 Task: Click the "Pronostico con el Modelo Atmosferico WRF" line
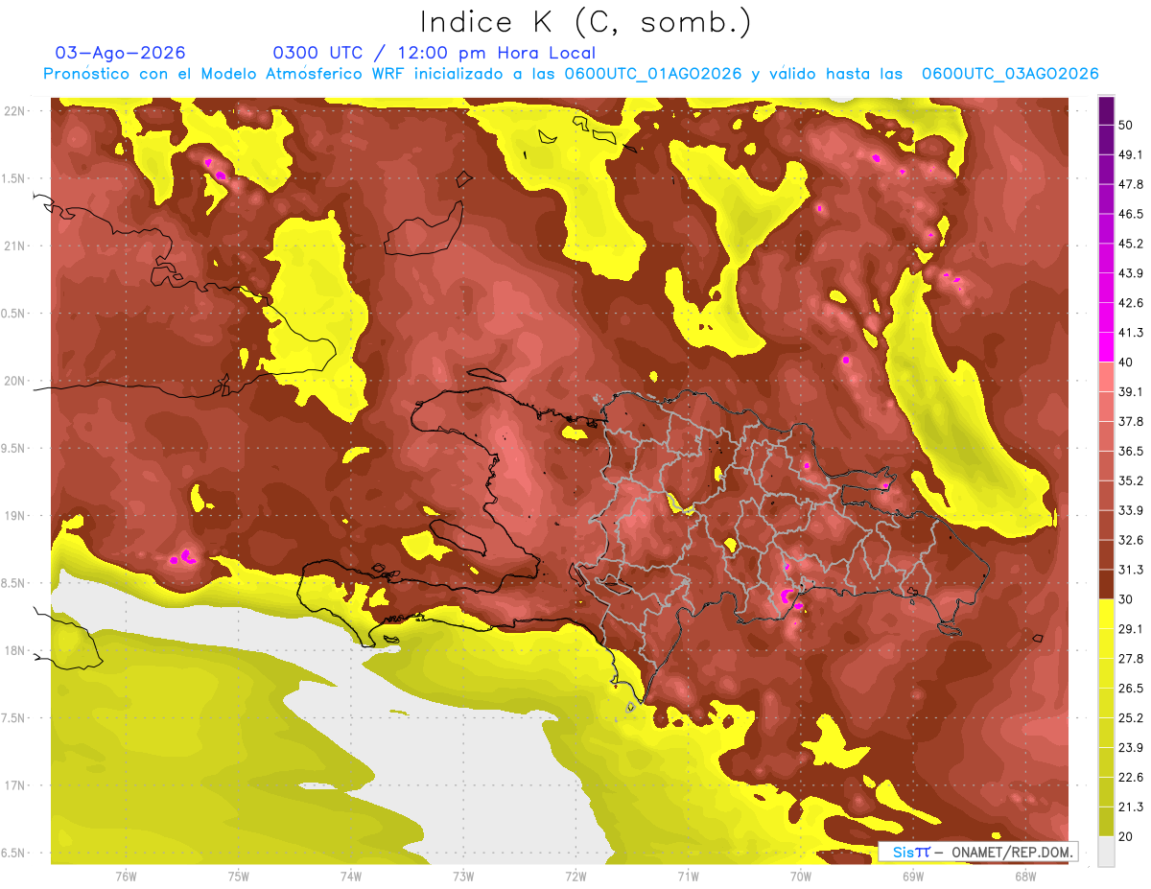tap(571, 74)
